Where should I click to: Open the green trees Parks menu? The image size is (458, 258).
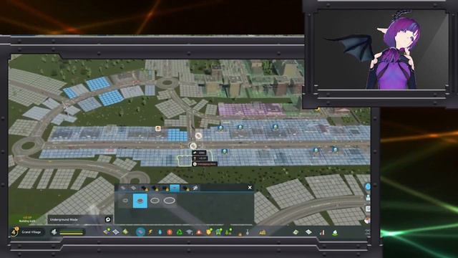[x=229, y=232]
